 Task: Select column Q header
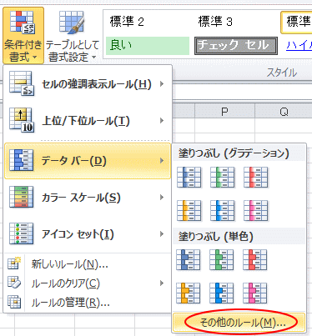pyautogui.click(x=284, y=112)
